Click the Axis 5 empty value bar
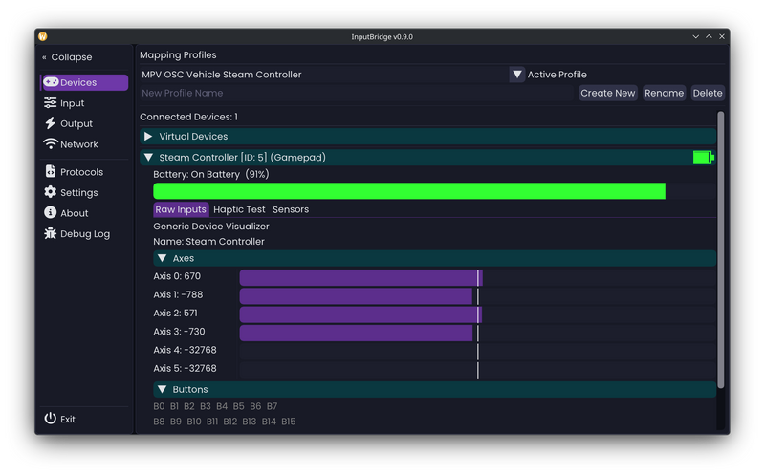 [x=477, y=370]
